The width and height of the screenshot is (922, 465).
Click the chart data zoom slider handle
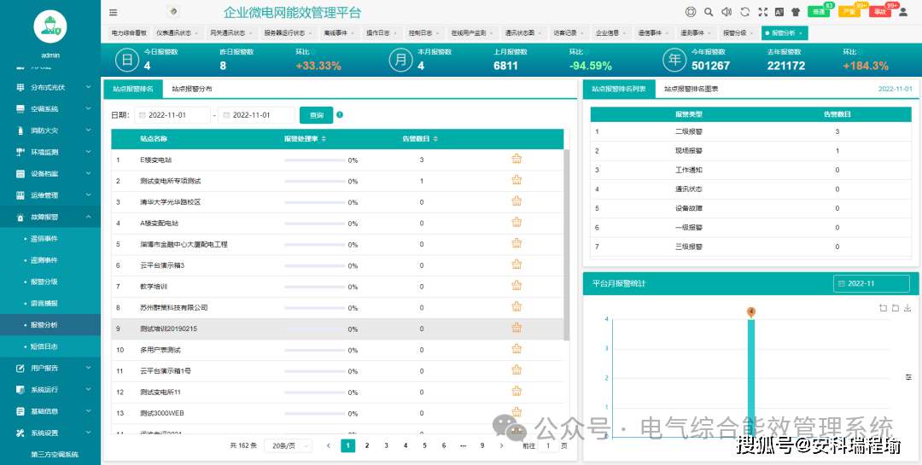point(908,376)
